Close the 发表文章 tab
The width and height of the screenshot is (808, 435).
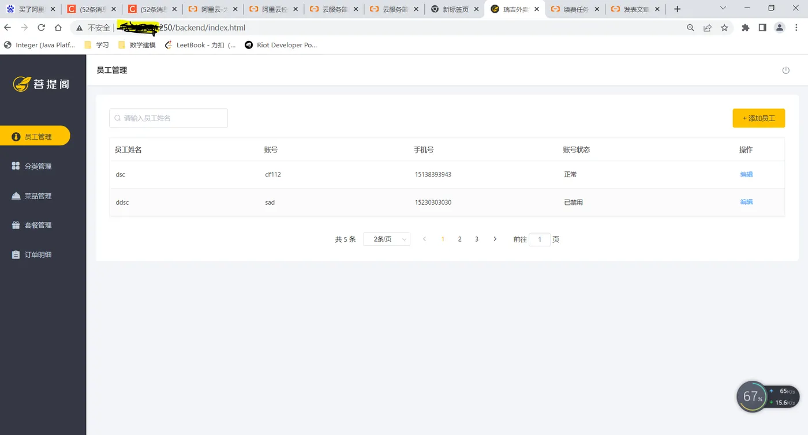coord(656,9)
